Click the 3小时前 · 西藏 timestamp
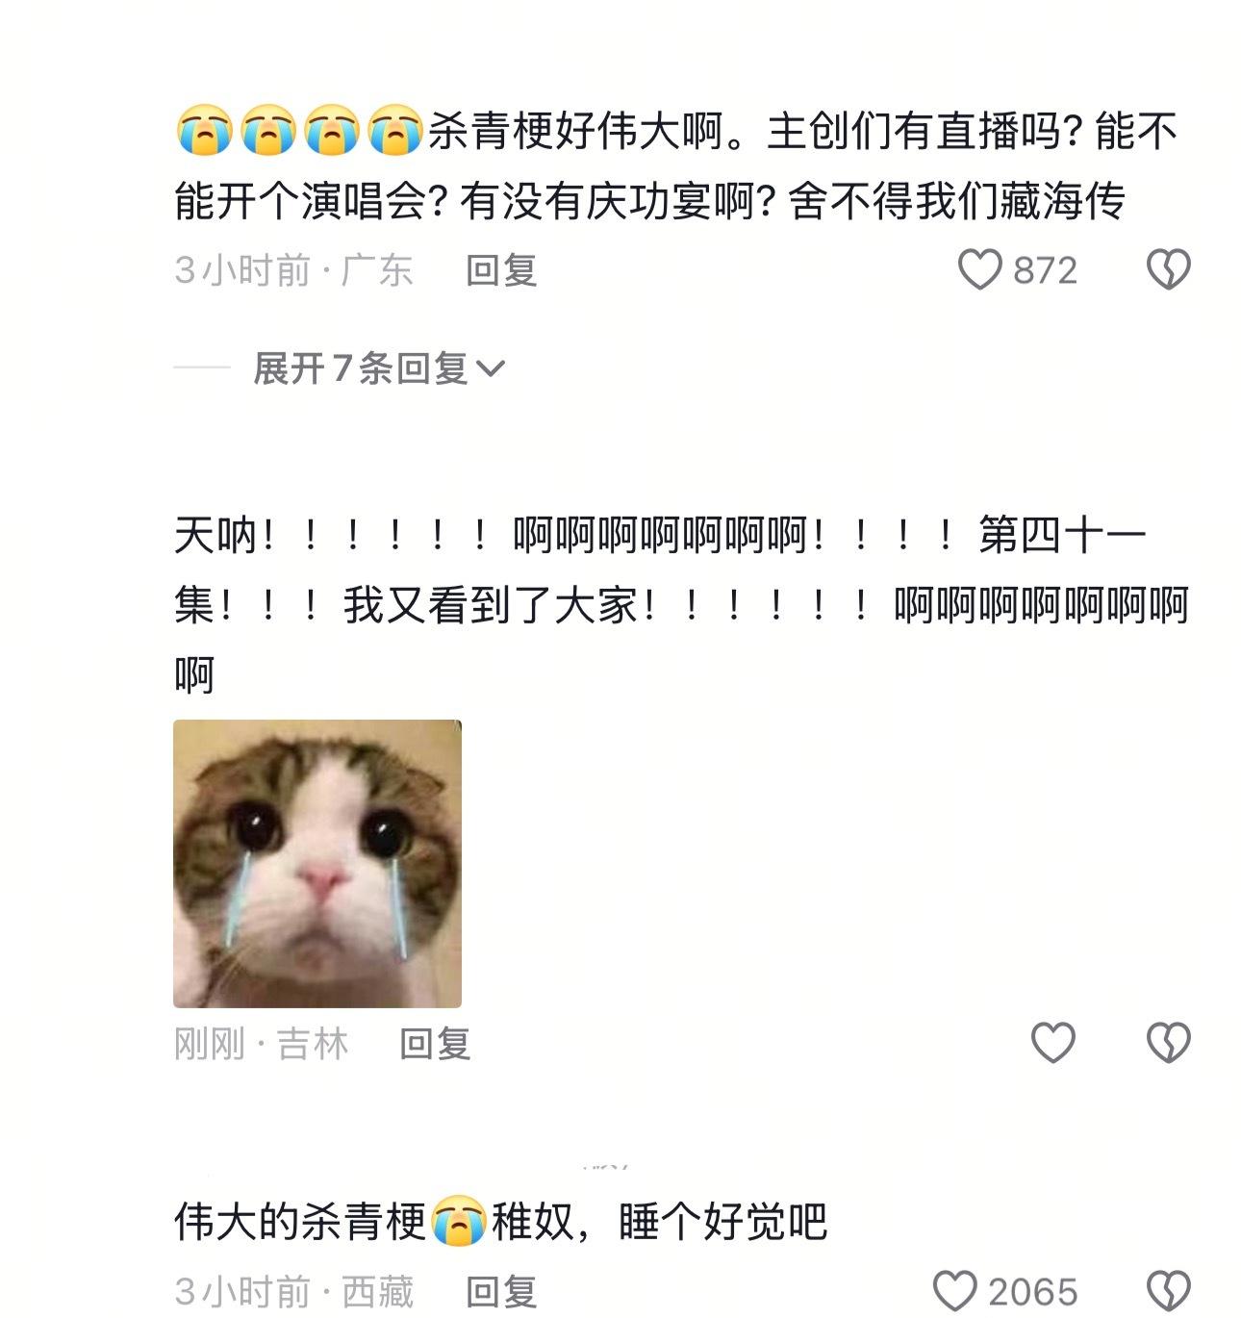The width and height of the screenshot is (1241, 1318). pos(293,1292)
